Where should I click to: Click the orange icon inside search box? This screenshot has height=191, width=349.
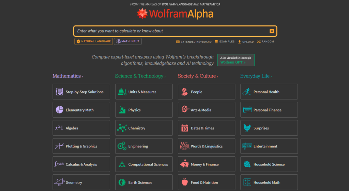(x=272, y=31)
